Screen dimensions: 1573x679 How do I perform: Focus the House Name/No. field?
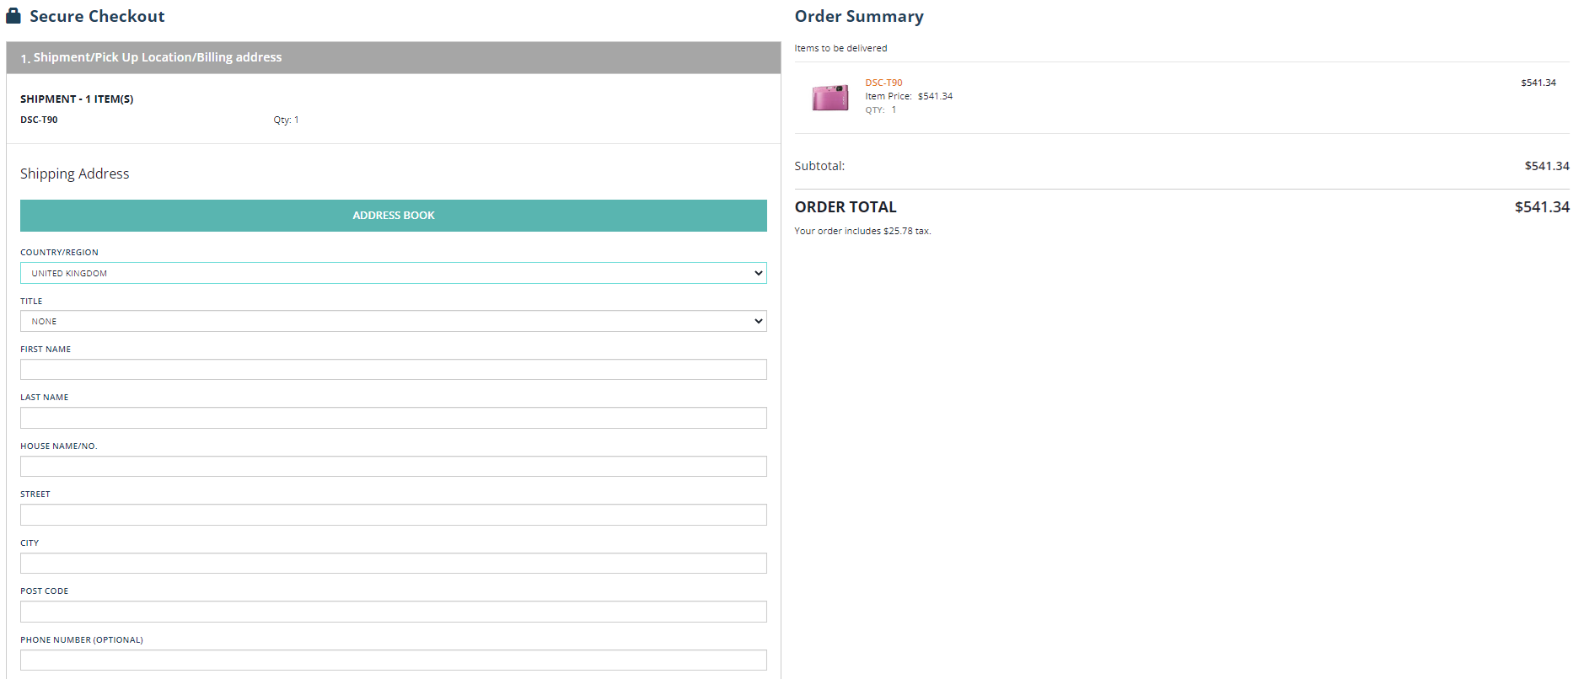pyautogui.click(x=393, y=467)
